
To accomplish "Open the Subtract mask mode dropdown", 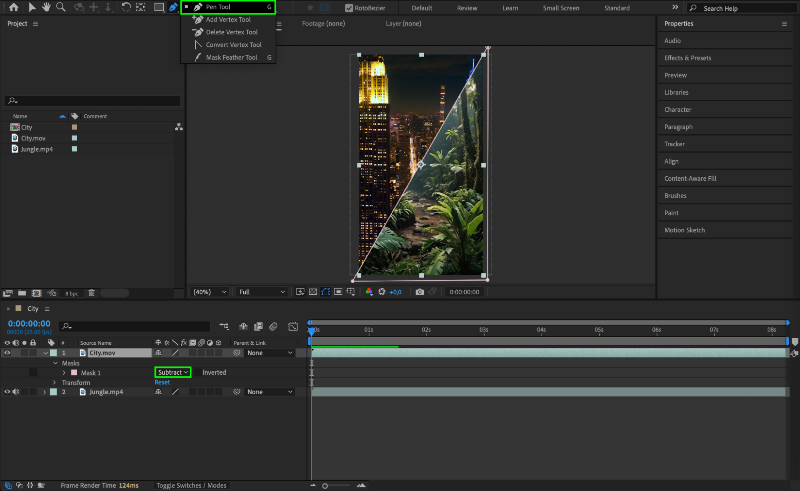I will (x=173, y=373).
